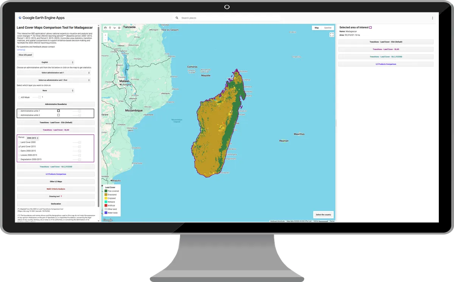454x282 pixels.
Task: Open the English language dropdown
Action: coord(45,62)
